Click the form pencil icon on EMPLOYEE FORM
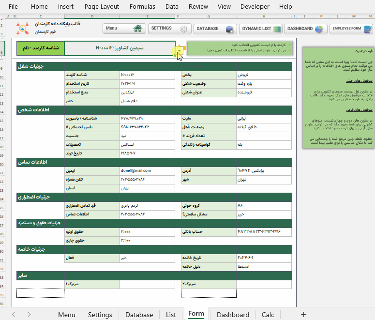 coord(368,29)
